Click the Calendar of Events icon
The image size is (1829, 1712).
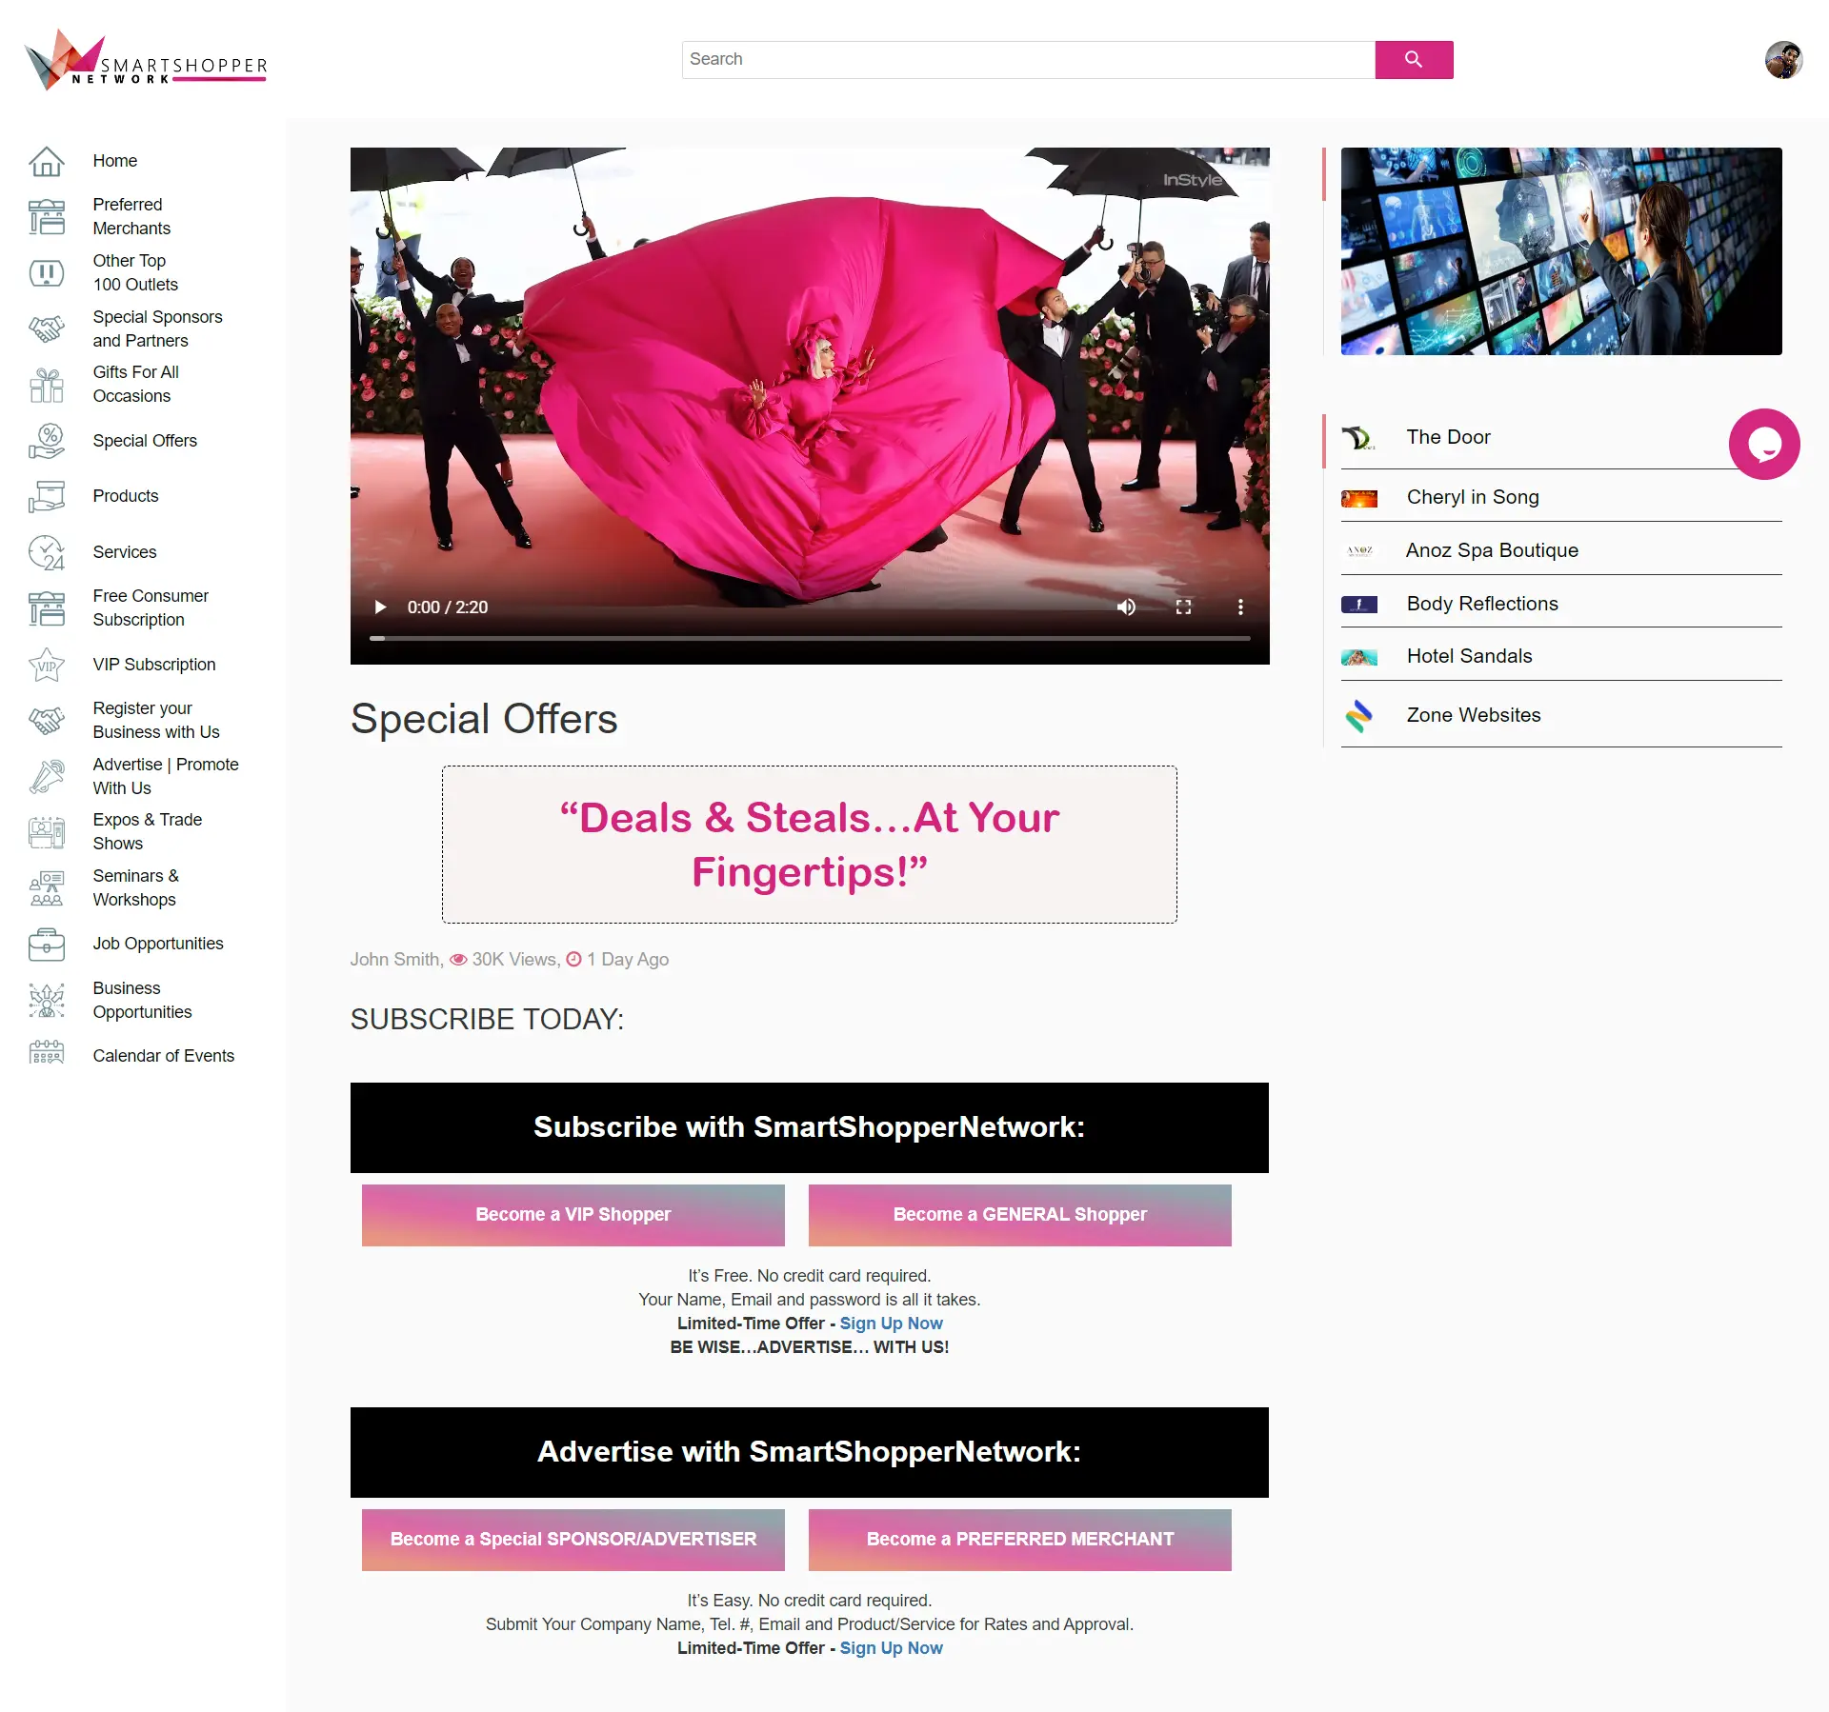click(x=46, y=1055)
